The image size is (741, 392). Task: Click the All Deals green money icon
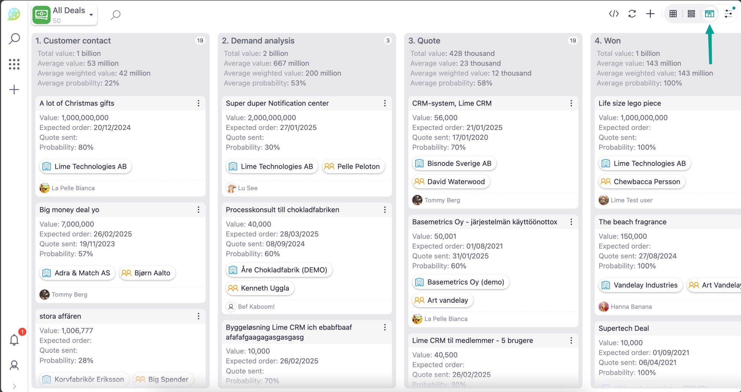tap(41, 15)
